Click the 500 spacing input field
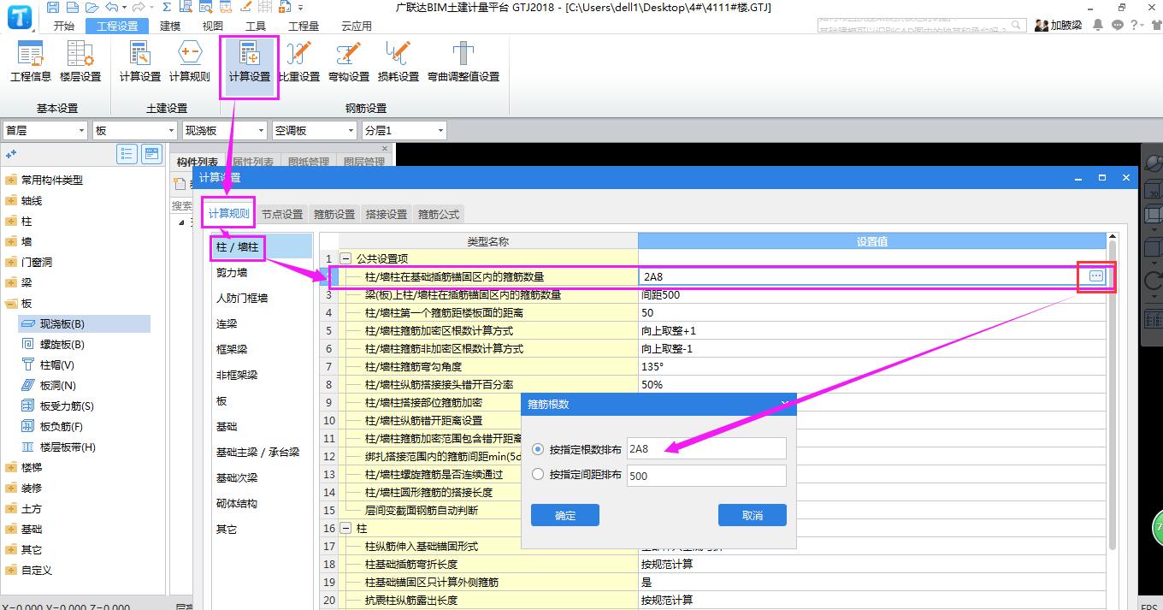This screenshot has width=1163, height=610. 706,476
